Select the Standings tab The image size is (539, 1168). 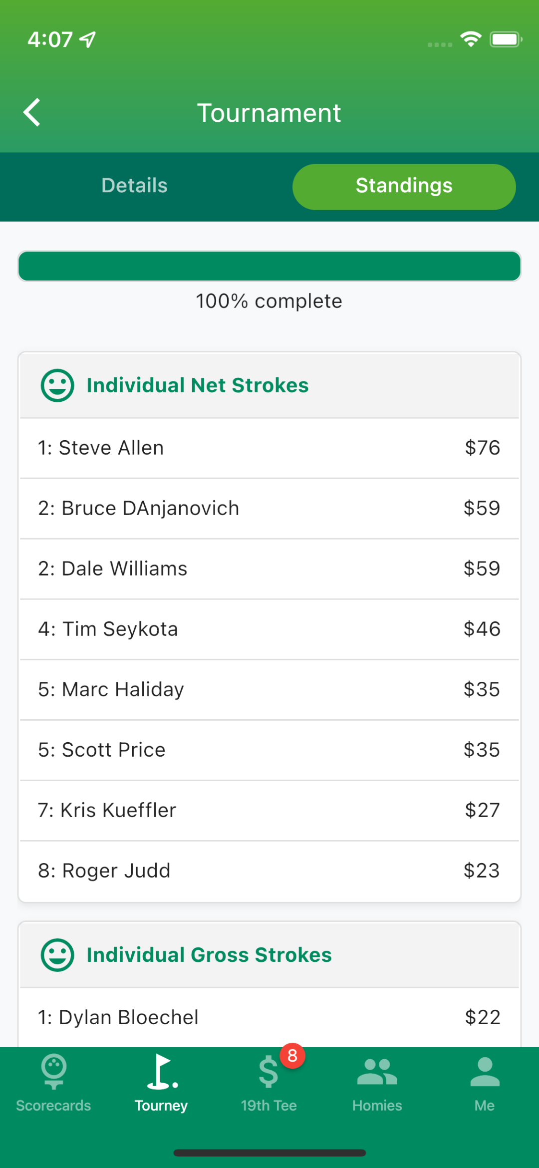(404, 186)
